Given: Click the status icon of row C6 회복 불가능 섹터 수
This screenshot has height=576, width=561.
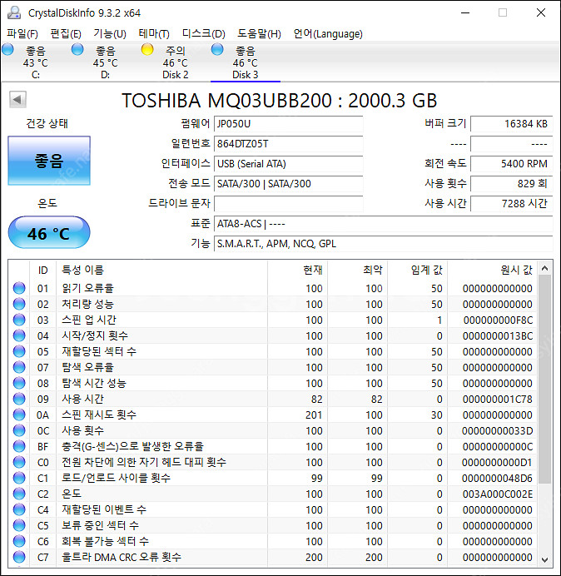Looking at the screenshot, I should coord(19,541).
